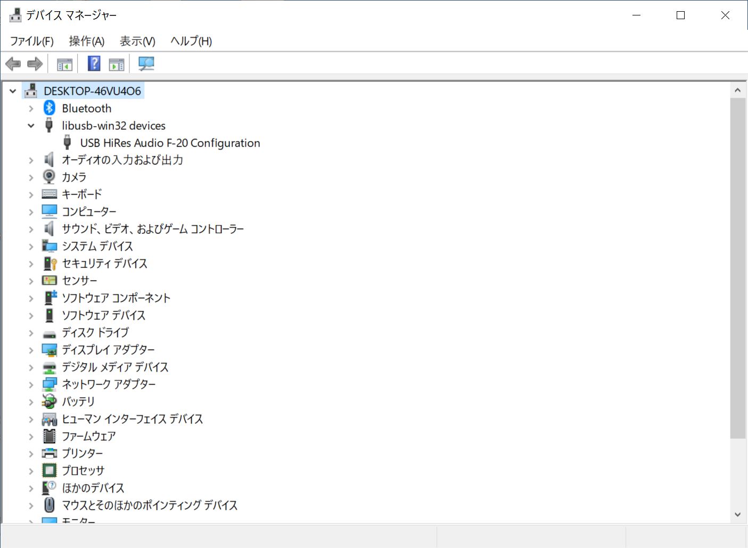The height and width of the screenshot is (548, 748).
Task: Select the システム デバイス label
Action: [97, 246]
